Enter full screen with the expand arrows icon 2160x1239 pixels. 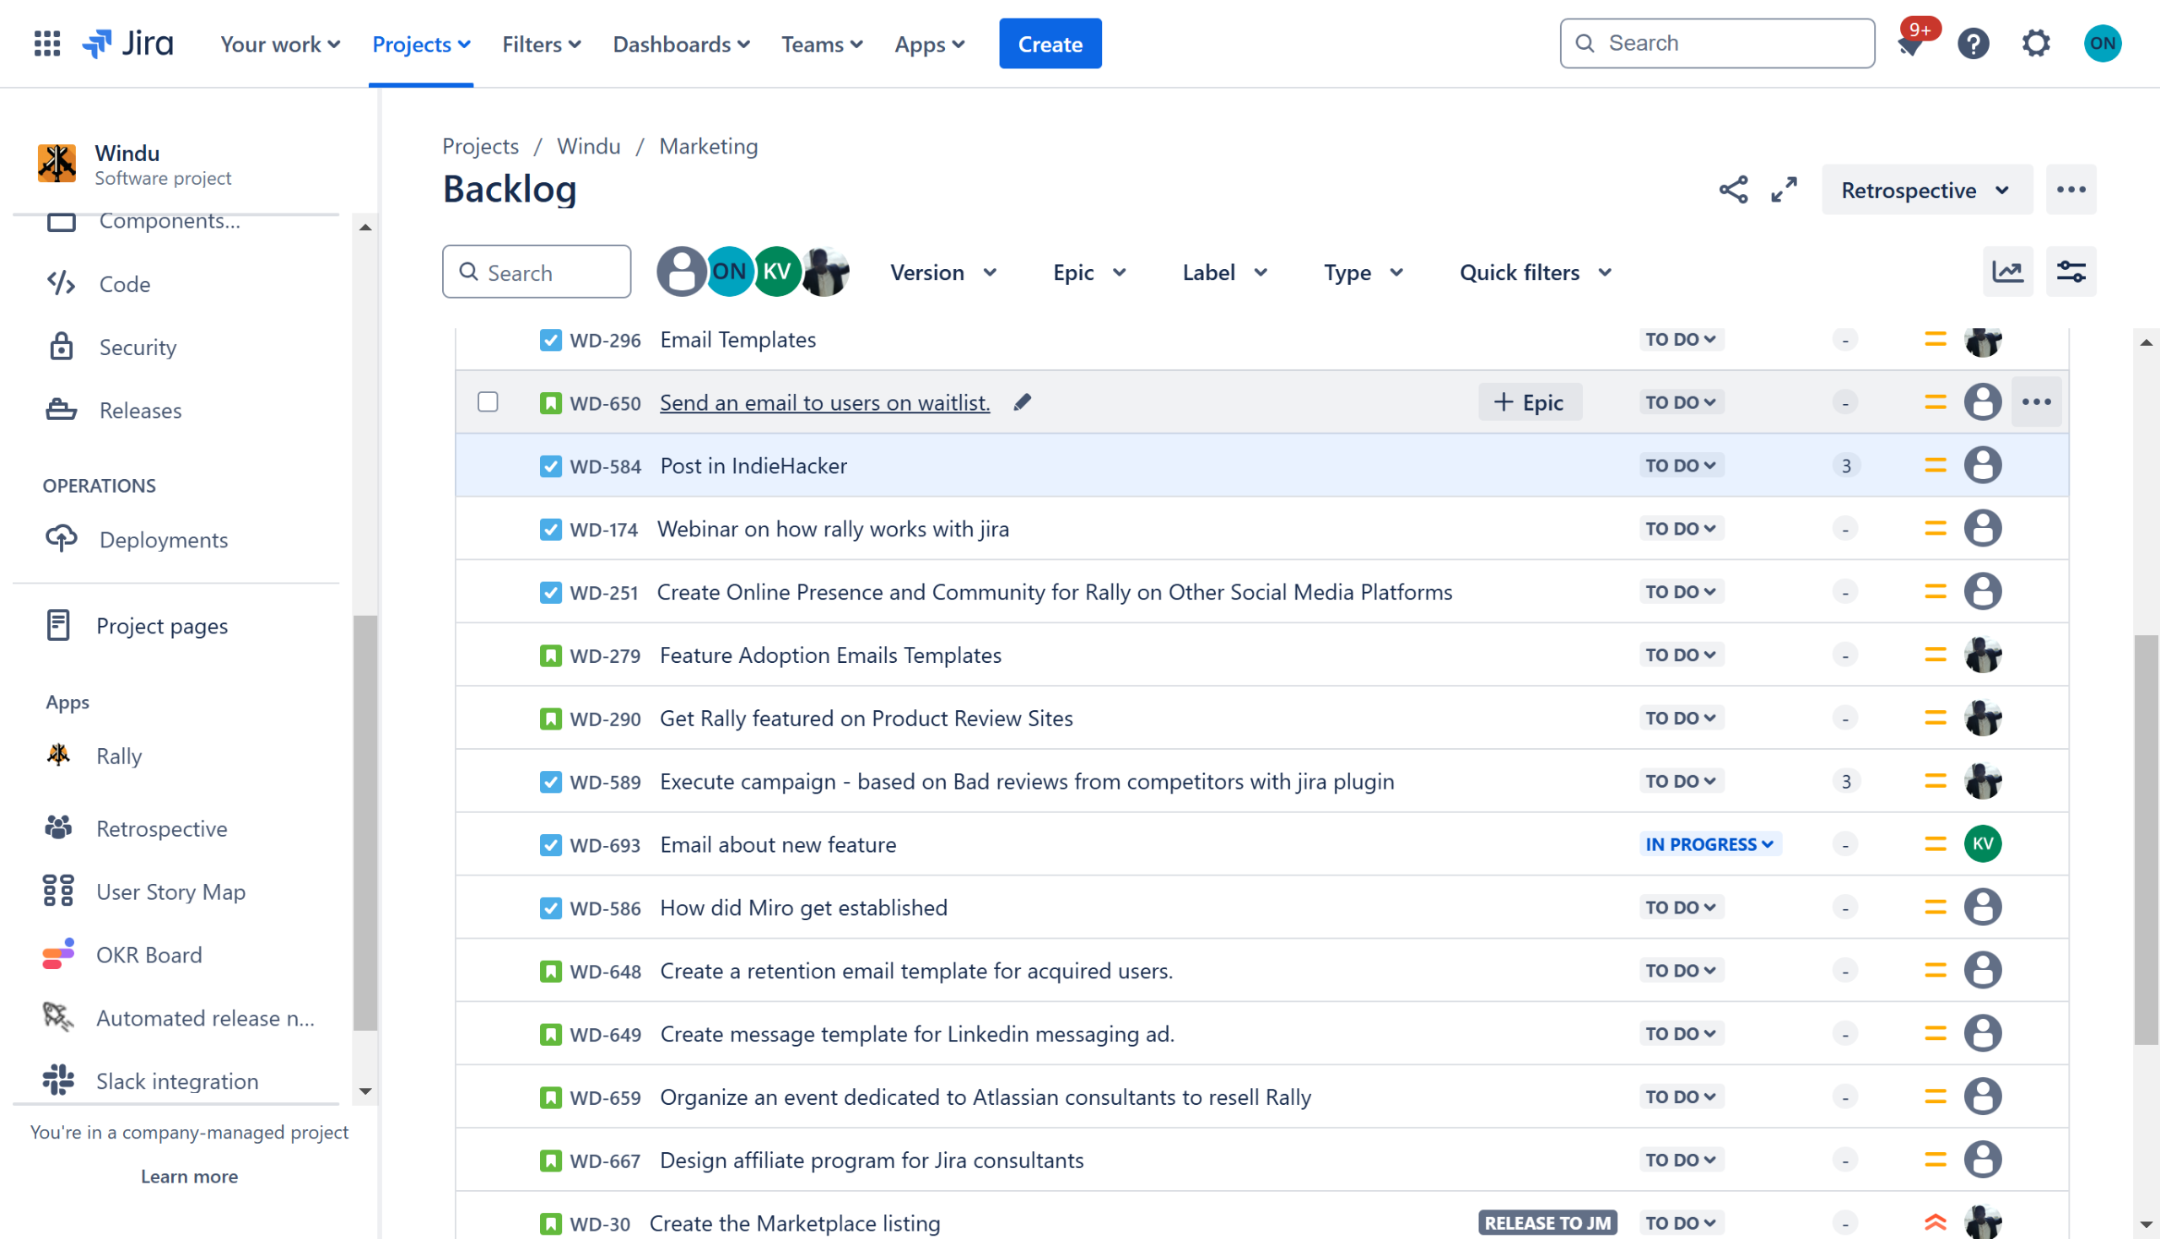click(x=1784, y=190)
